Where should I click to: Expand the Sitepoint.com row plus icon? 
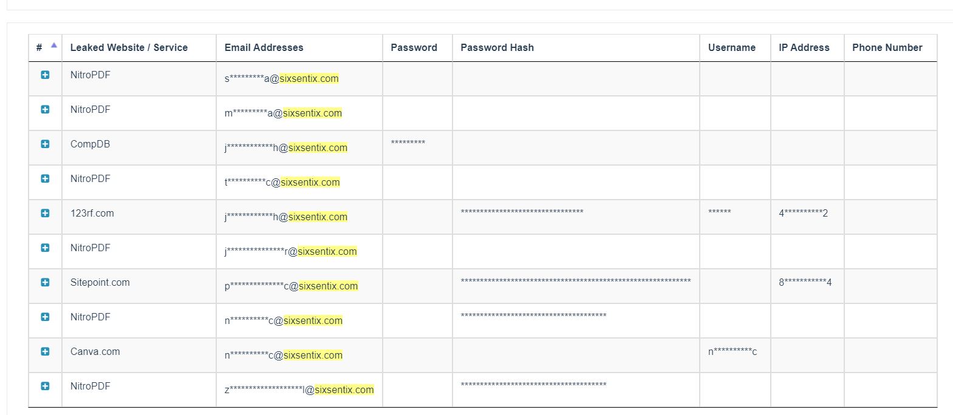(45, 282)
